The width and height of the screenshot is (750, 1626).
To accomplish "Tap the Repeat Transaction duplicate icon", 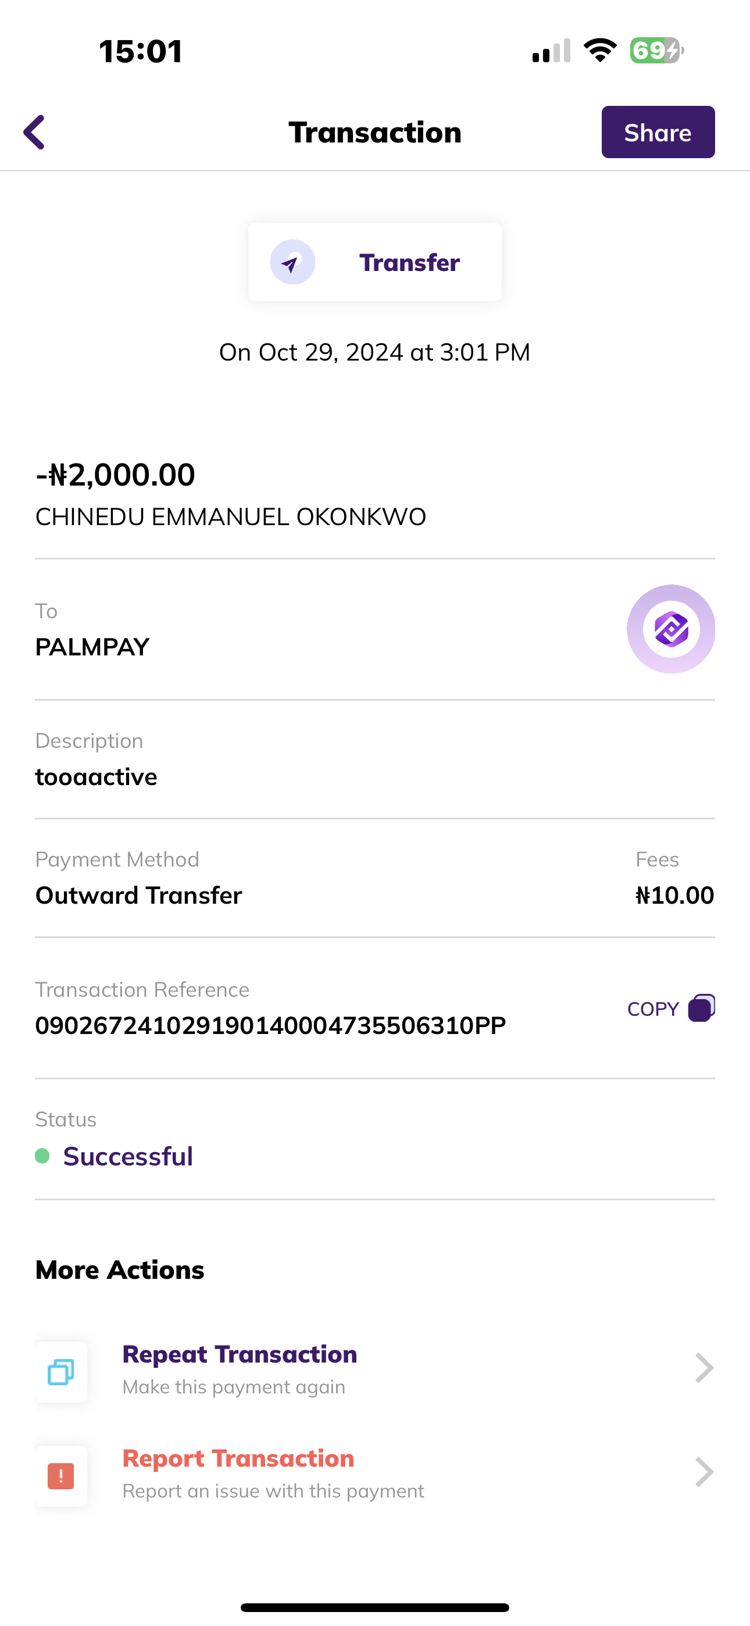I will coord(61,1372).
